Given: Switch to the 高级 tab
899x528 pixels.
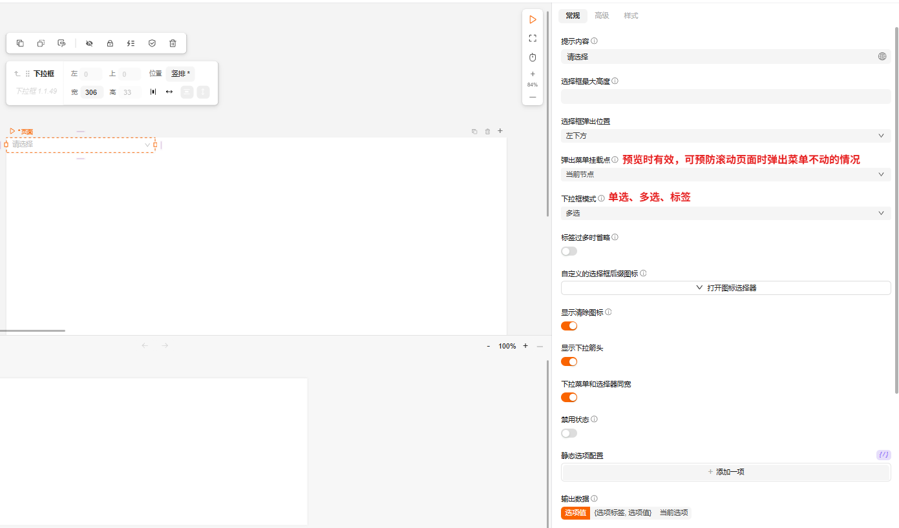Looking at the screenshot, I should coord(602,15).
